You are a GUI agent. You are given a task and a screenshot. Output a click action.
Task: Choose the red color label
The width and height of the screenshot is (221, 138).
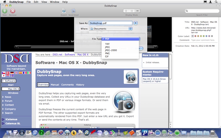(x=195, y=36)
